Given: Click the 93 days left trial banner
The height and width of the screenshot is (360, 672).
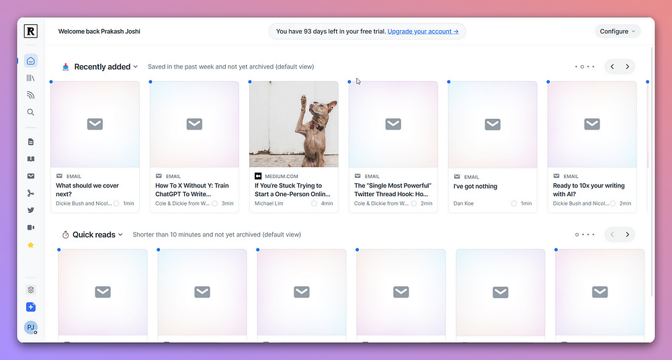Looking at the screenshot, I should 368,32.
